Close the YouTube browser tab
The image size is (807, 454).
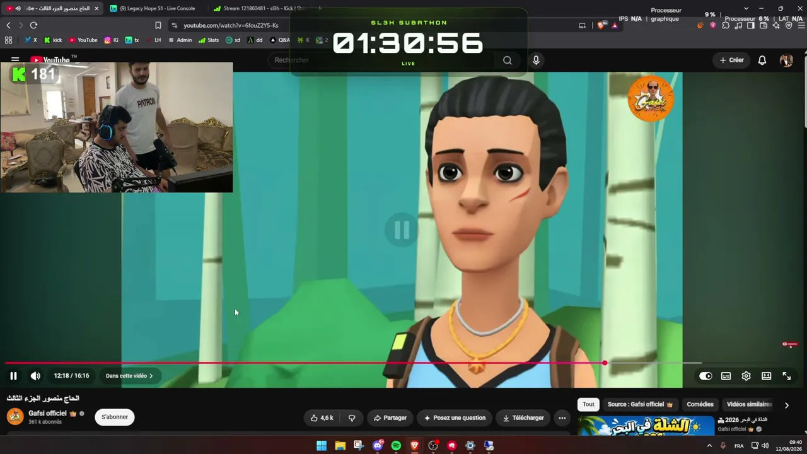[x=96, y=8]
